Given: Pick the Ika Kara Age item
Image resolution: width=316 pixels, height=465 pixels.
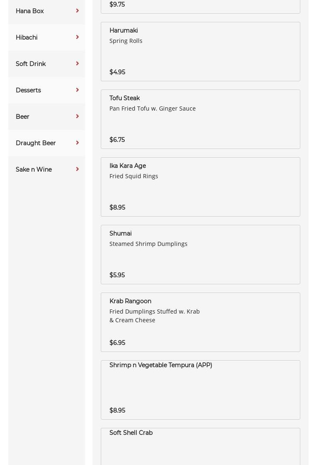Looking at the screenshot, I should (x=200, y=187).
